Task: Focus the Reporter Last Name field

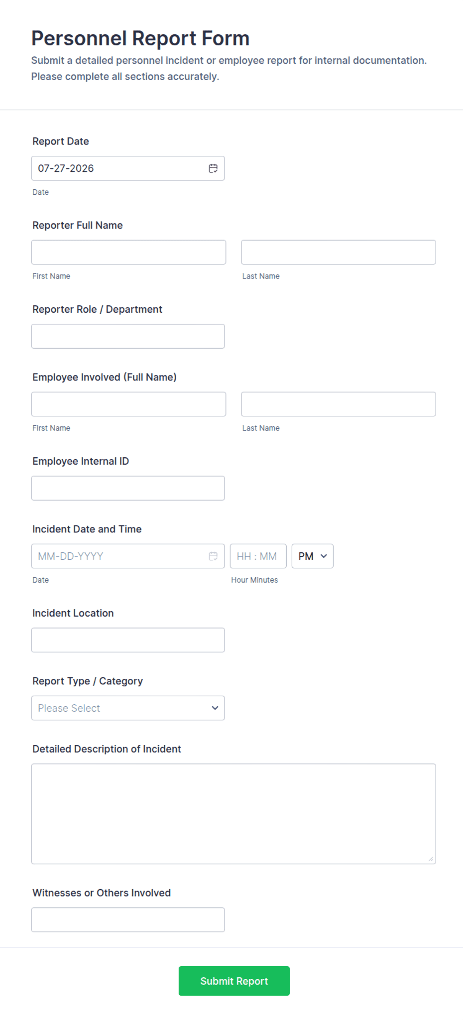Action: [339, 253]
